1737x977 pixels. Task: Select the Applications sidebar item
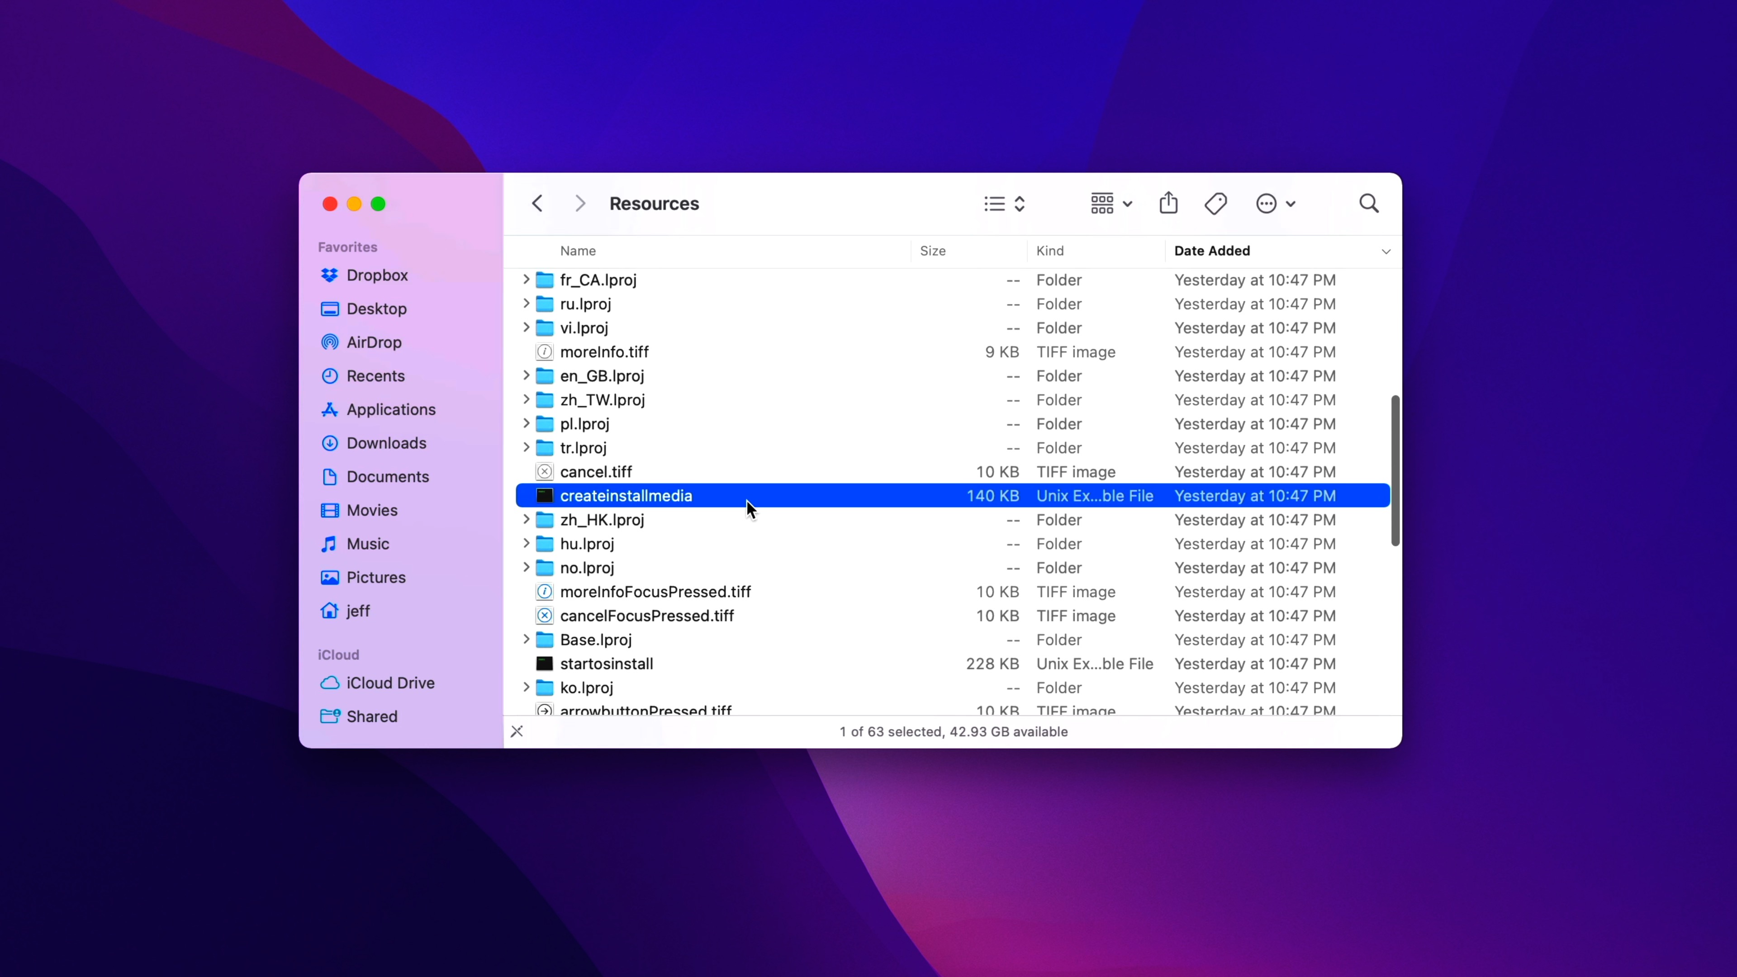[x=390, y=409]
